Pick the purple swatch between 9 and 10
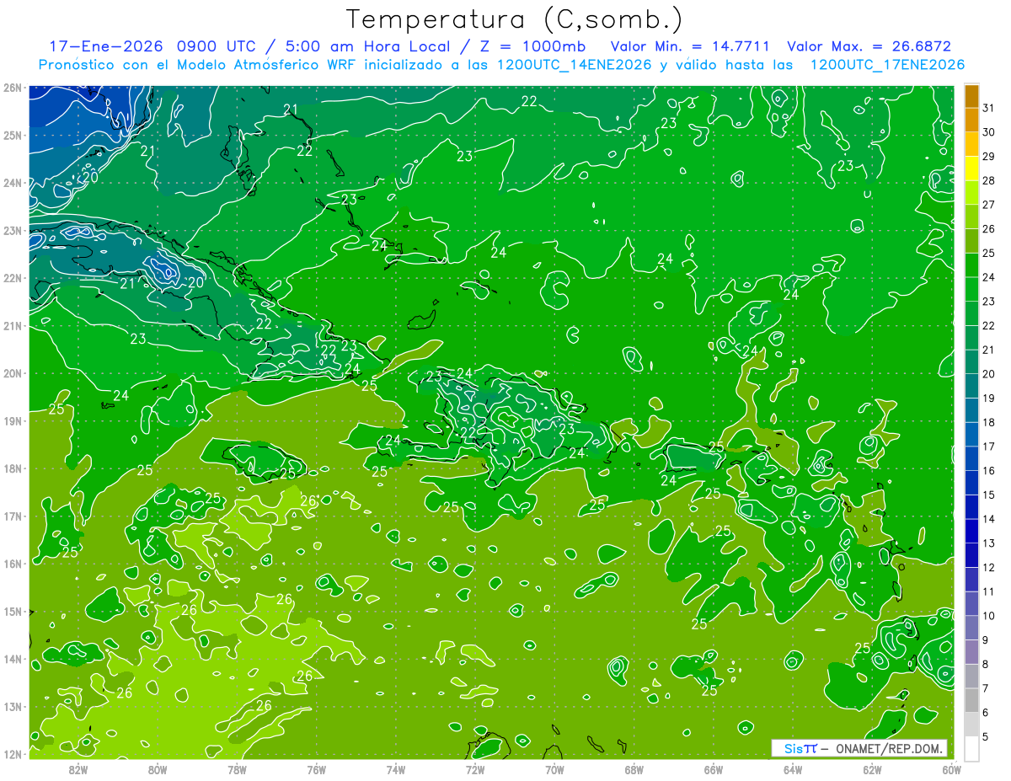 [x=971, y=627]
